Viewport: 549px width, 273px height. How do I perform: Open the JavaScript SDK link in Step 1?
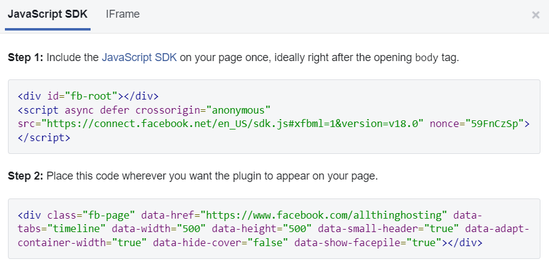coord(139,58)
